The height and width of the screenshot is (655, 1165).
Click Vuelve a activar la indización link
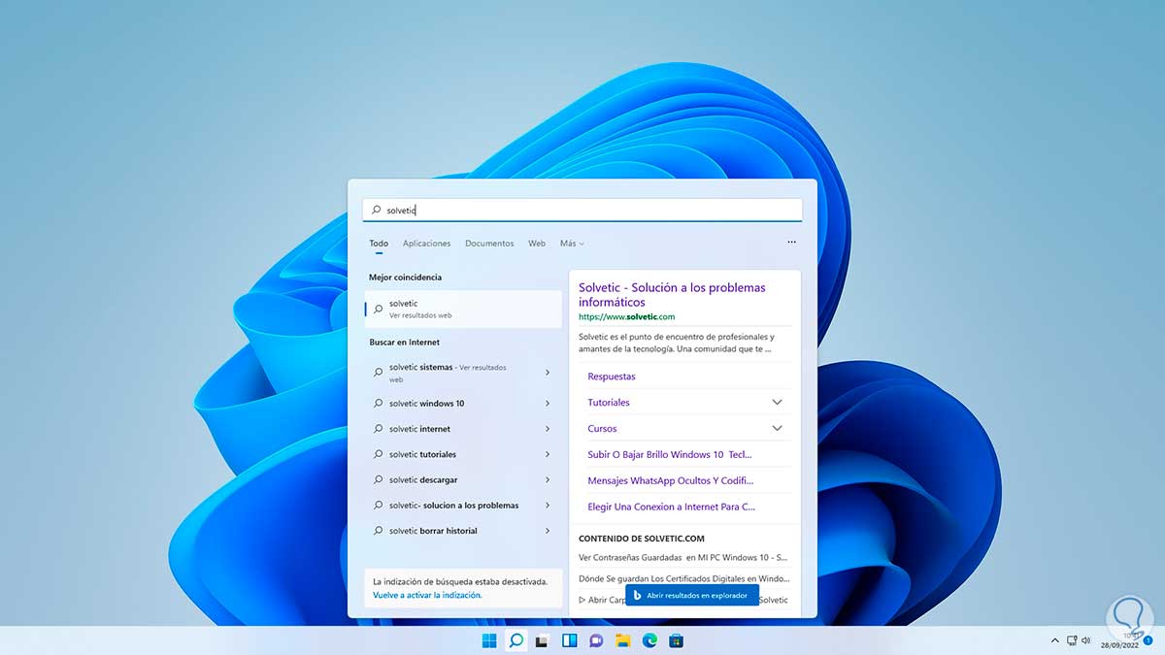click(427, 595)
